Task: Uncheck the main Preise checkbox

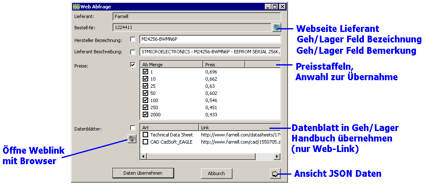Action: (x=133, y=65)
